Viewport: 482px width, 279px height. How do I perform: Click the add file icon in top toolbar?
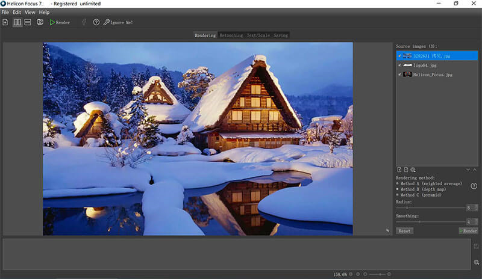[x=5, y=22]
